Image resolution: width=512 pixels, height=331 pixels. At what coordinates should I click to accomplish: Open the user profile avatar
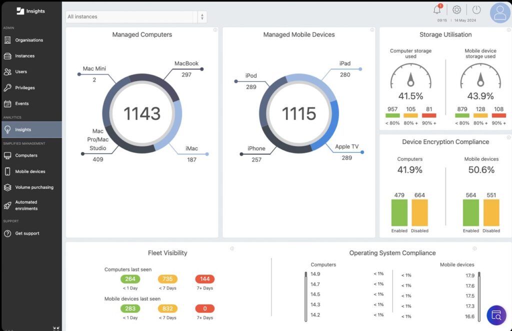tap(499, 13)
